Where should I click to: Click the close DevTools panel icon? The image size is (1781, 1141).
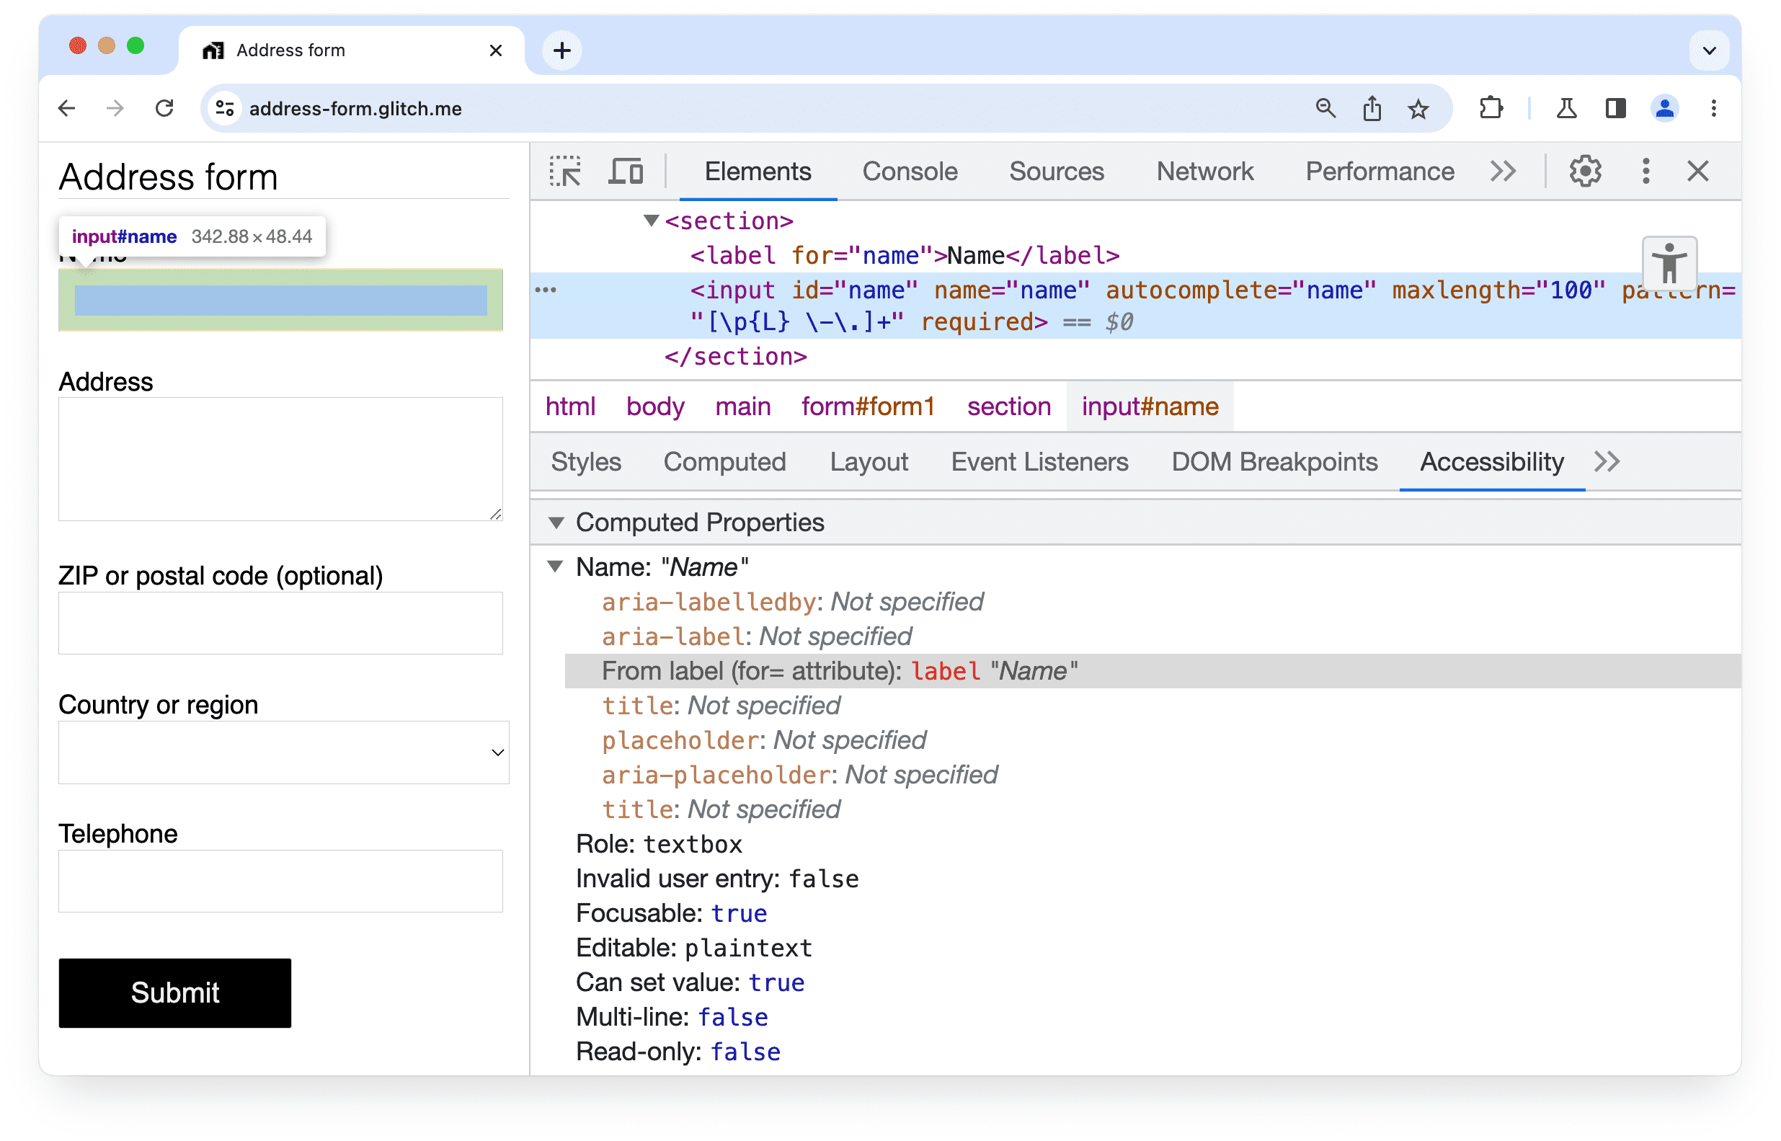pyautogui.click(x=1698, y=172)
